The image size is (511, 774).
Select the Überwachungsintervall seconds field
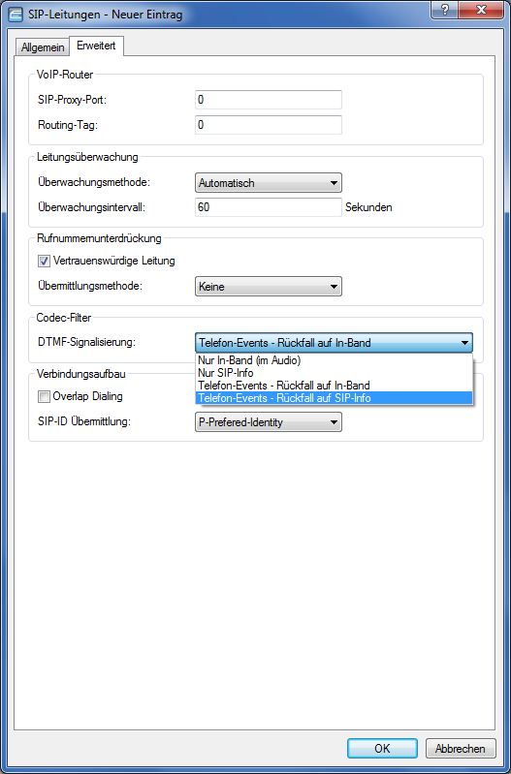coord(269,207)
